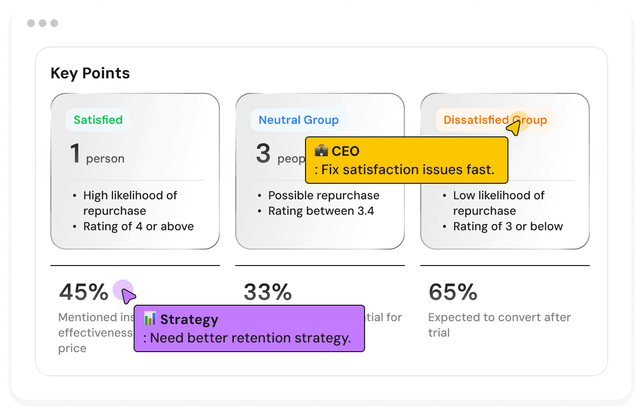Viewport: 643px width, 415px height.
Task: Click the middle window control dot
Action: [43, 23]
